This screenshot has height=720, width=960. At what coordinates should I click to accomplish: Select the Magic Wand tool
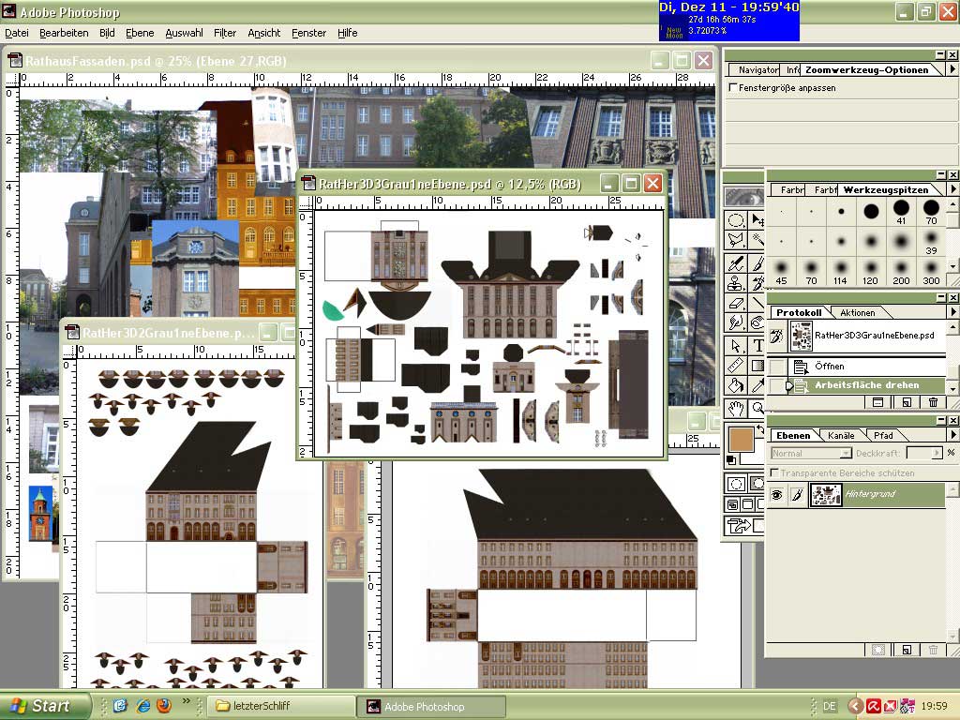click(757, 240)
